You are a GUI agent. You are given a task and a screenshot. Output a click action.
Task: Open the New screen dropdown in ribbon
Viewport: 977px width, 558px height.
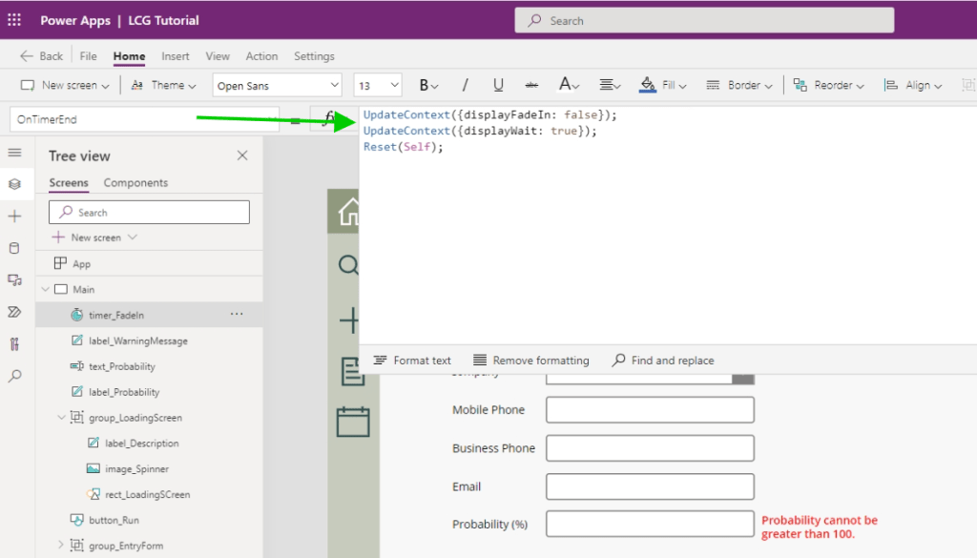(65, 85)
